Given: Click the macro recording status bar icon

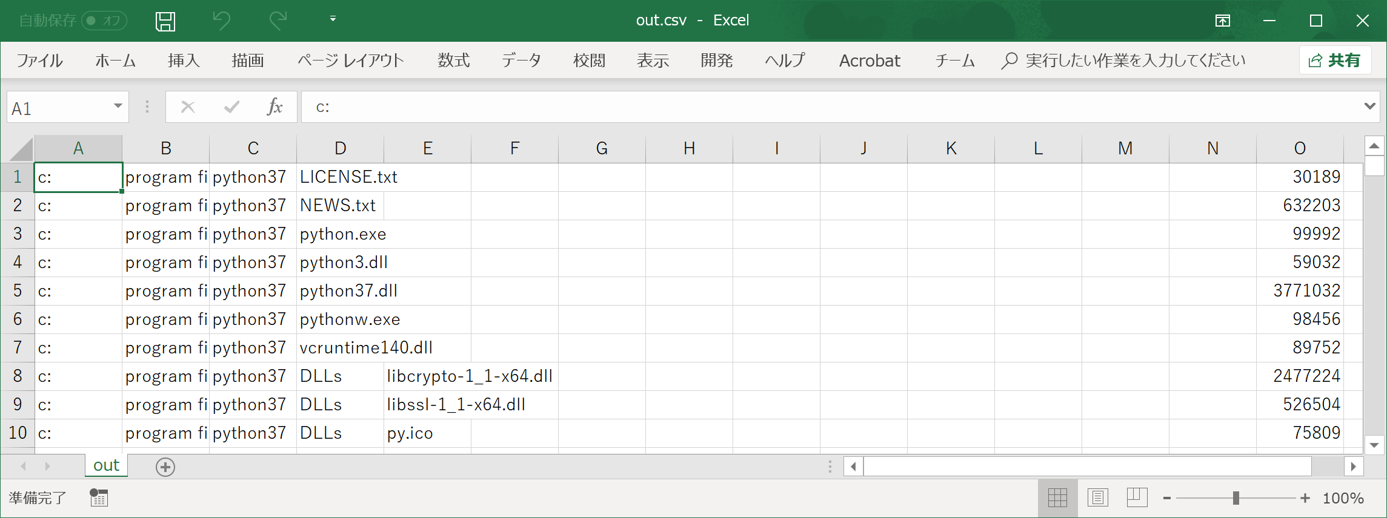Looking at the screenshot, I should click(99, 497).
